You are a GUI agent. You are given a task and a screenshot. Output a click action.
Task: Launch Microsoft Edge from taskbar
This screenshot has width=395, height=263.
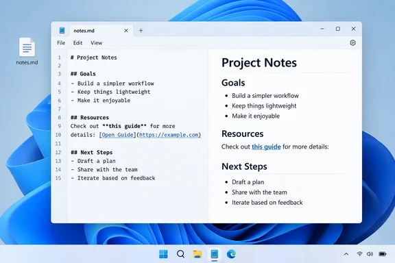click(x=231, y=254)
